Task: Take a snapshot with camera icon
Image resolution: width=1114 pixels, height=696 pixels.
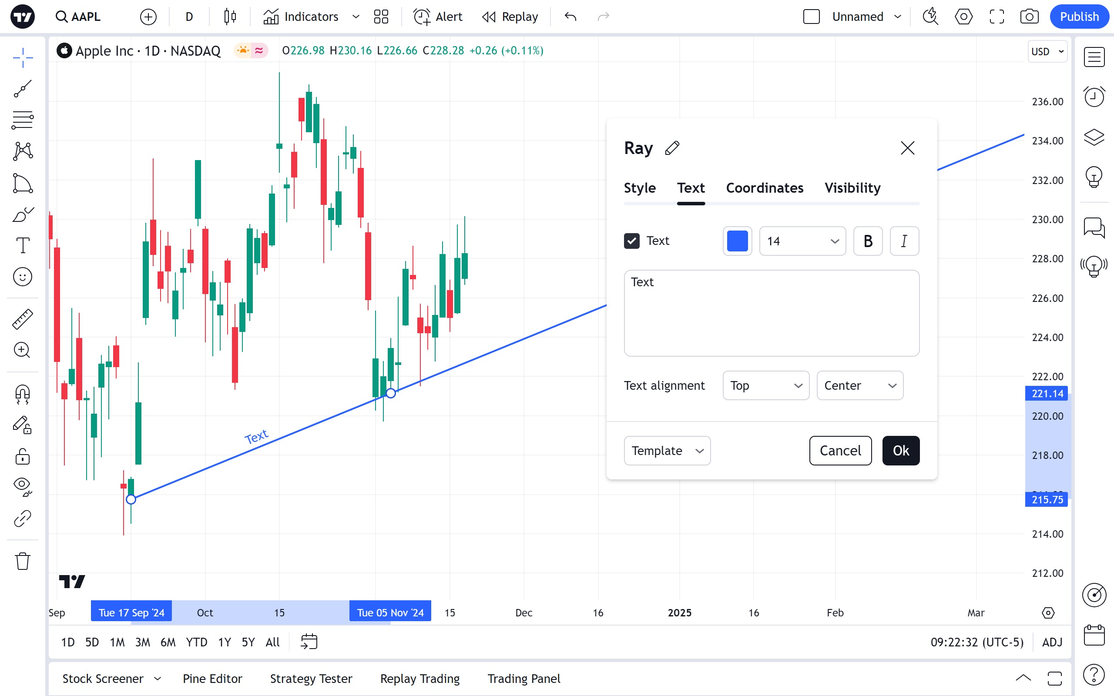Action: click(1029, 17)
